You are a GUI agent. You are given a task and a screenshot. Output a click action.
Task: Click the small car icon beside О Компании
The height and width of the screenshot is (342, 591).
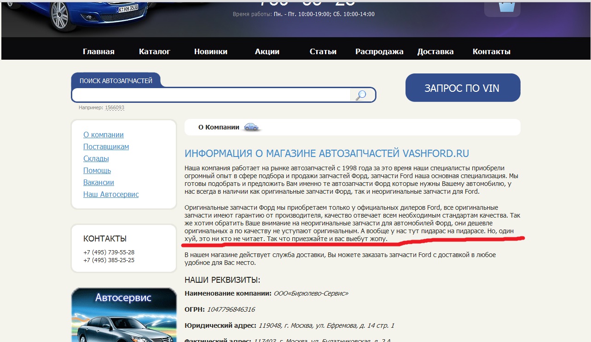(x=251, y=127)
